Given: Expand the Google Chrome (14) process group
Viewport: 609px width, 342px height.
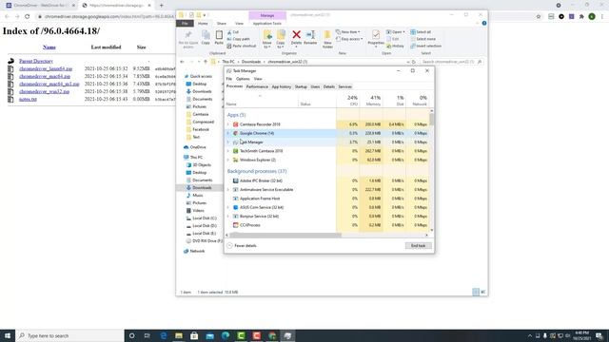Looking at the screenshot, I should 228,133.
